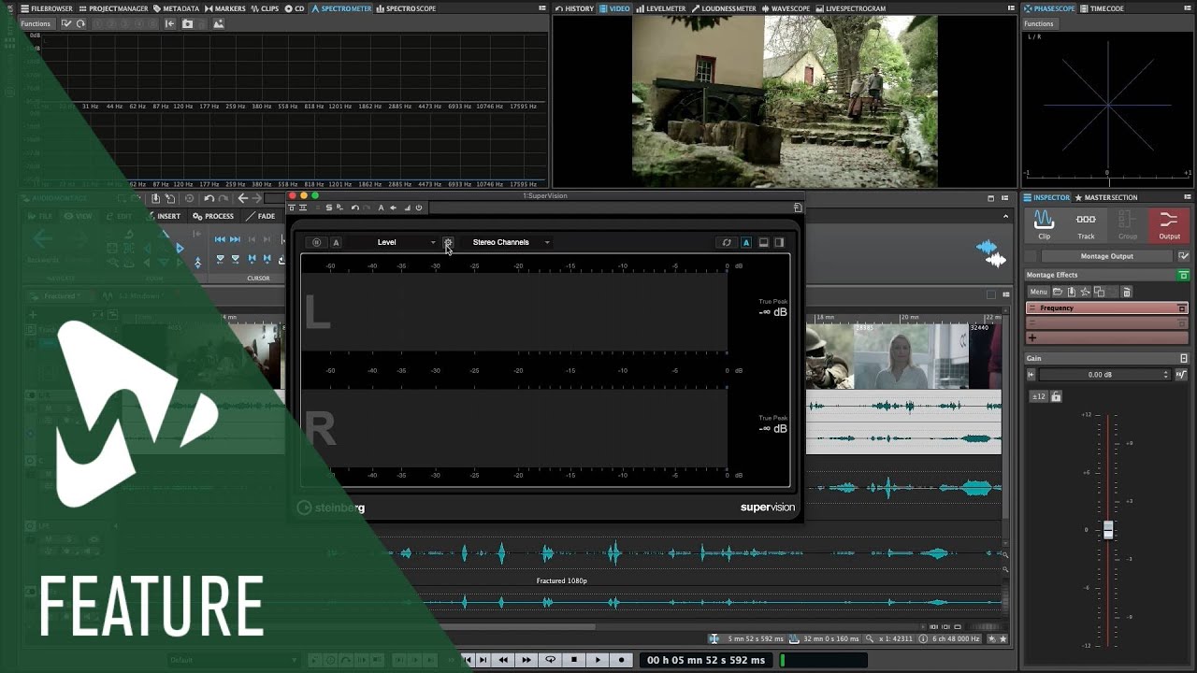This screenshot has height=673, width=1197.
Task: Open the Master Section tab
Action: click(1106, 197)
